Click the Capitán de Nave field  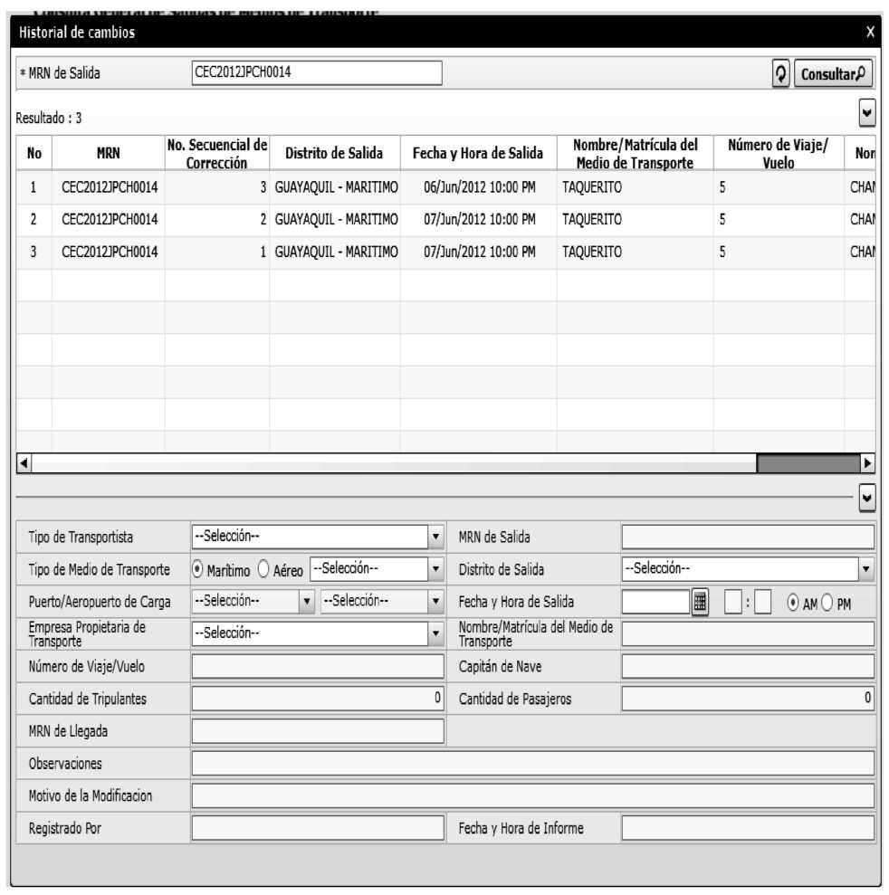748,667
